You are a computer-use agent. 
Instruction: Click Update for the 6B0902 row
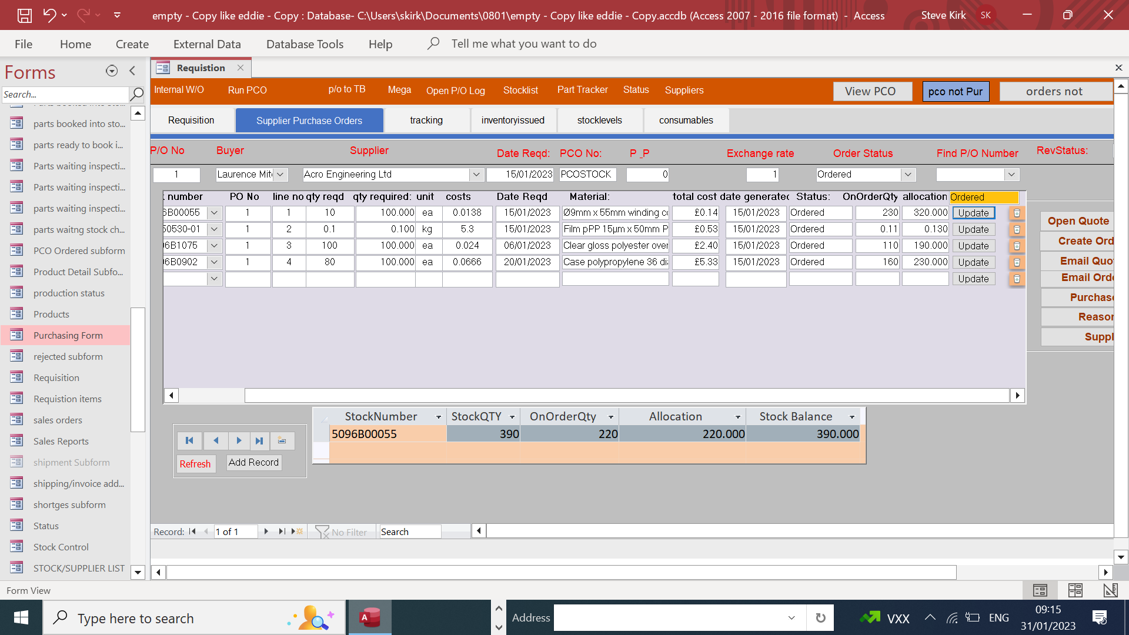click(973, 262)
